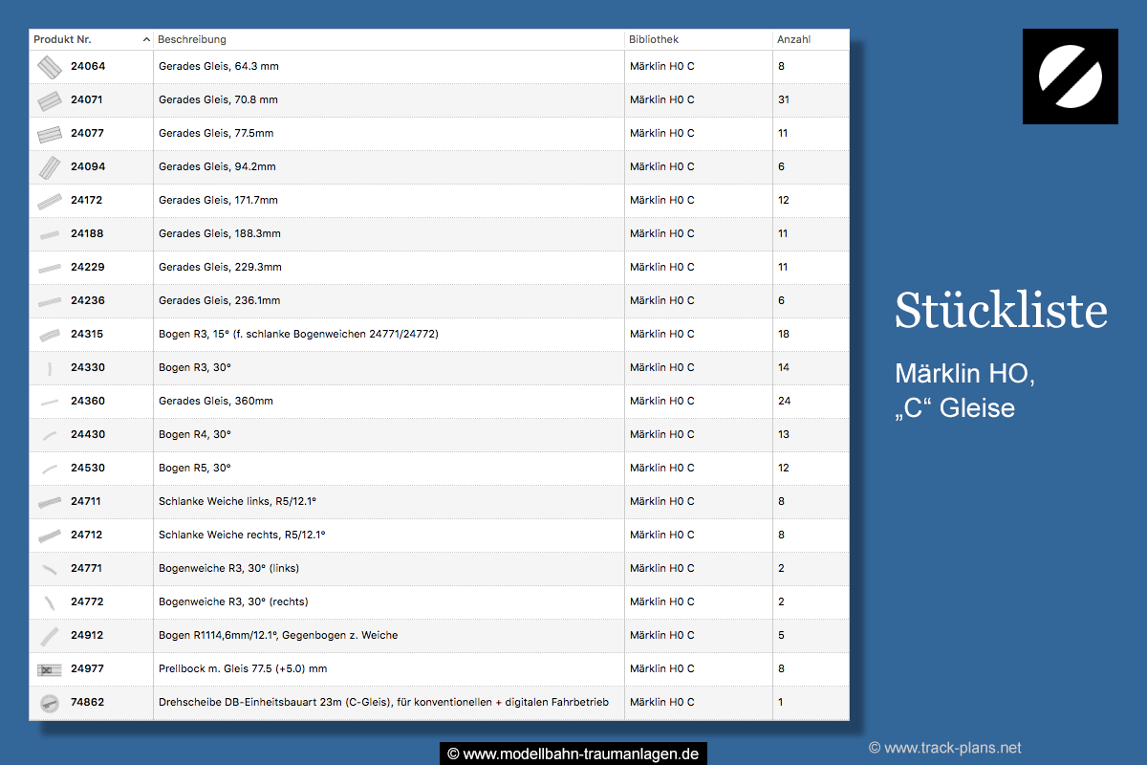
Task: Click the 'Stückliste' heading
Action: [1001, 311]
